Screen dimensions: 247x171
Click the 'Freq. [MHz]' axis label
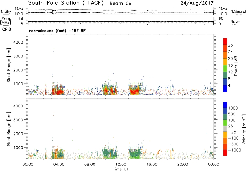[6, 21]
